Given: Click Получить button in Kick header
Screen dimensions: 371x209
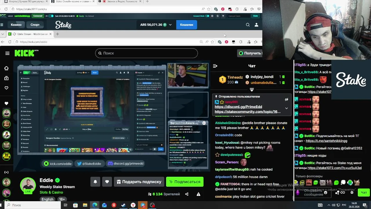Looking at the screenshot, I should (x=250, y=53).
